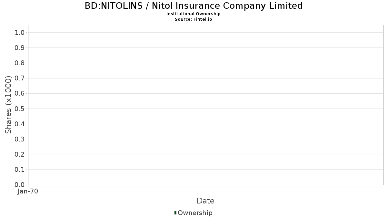This screenshot has height=218, width=387.
Task: Click the 0.8 y-axis tick label
Action: click(x=20, y=63)
